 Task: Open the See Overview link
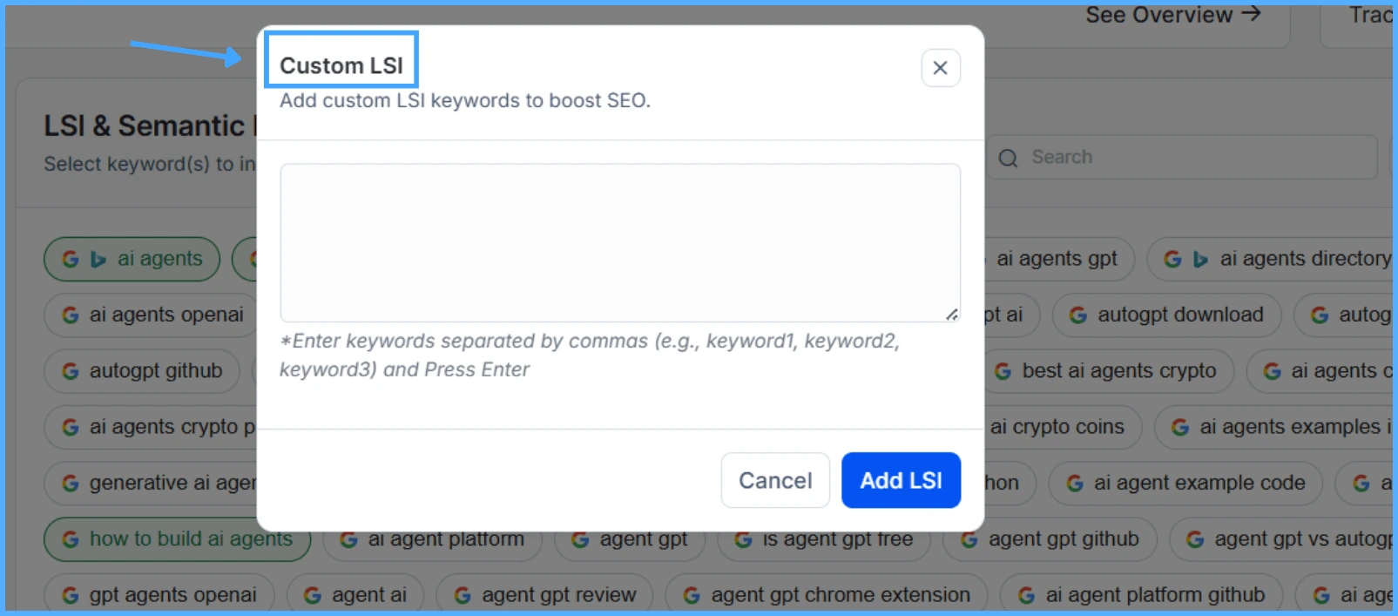pos(1172,15)
